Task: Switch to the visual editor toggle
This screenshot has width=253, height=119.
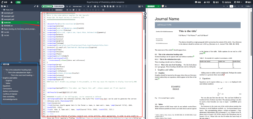Action: (x=59, y=6)
